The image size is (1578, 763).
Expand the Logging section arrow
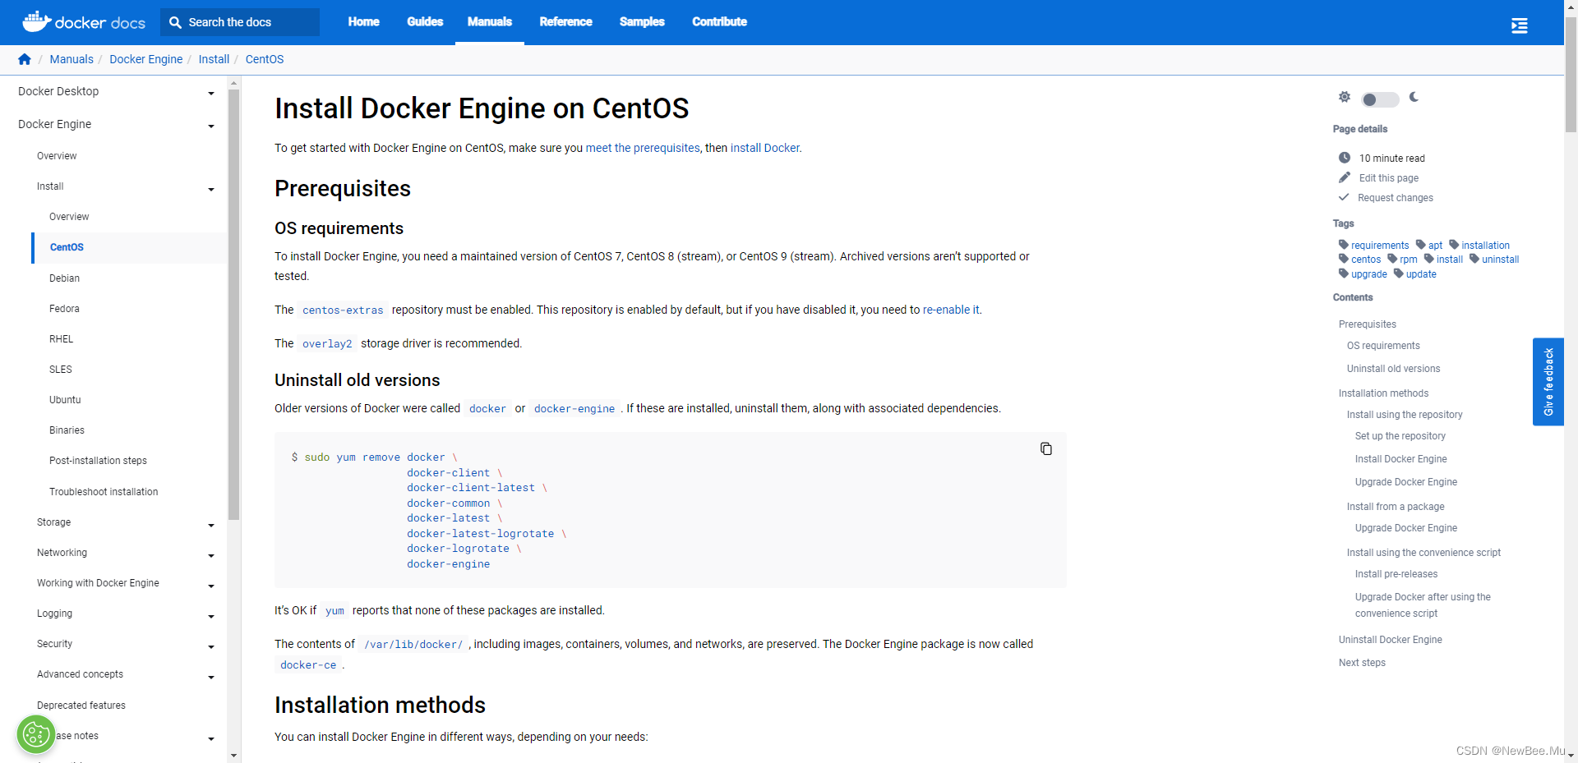(211, 617)
